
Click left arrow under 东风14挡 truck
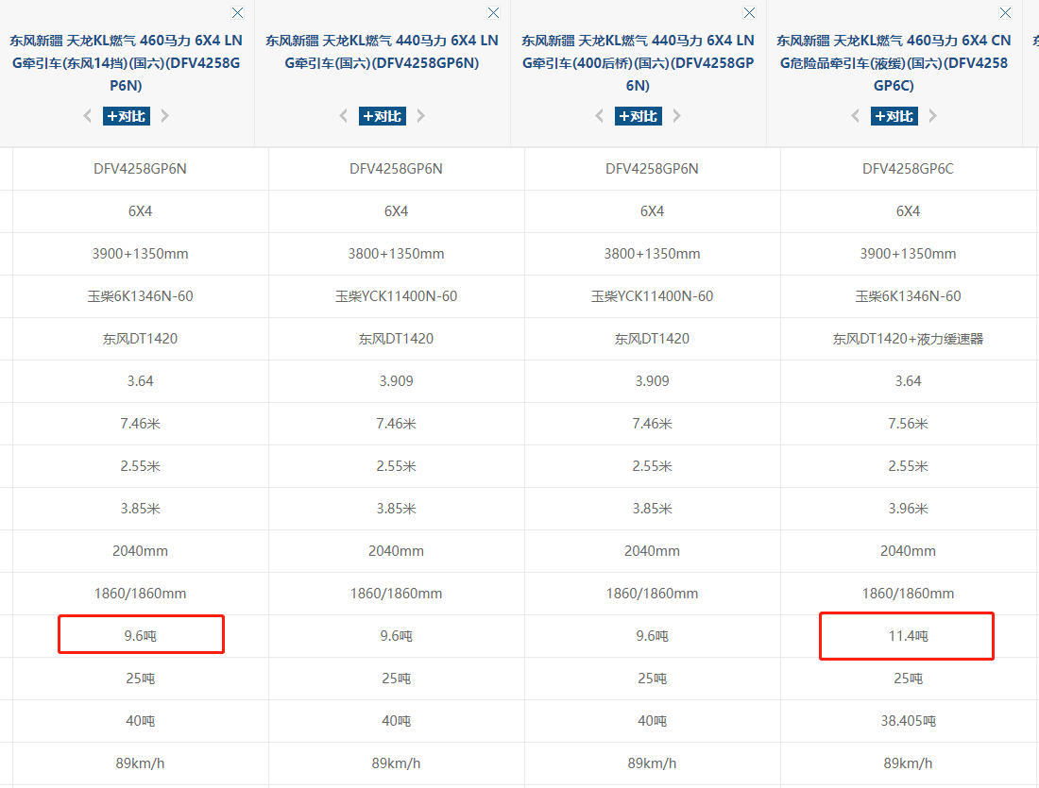point(88,116)
